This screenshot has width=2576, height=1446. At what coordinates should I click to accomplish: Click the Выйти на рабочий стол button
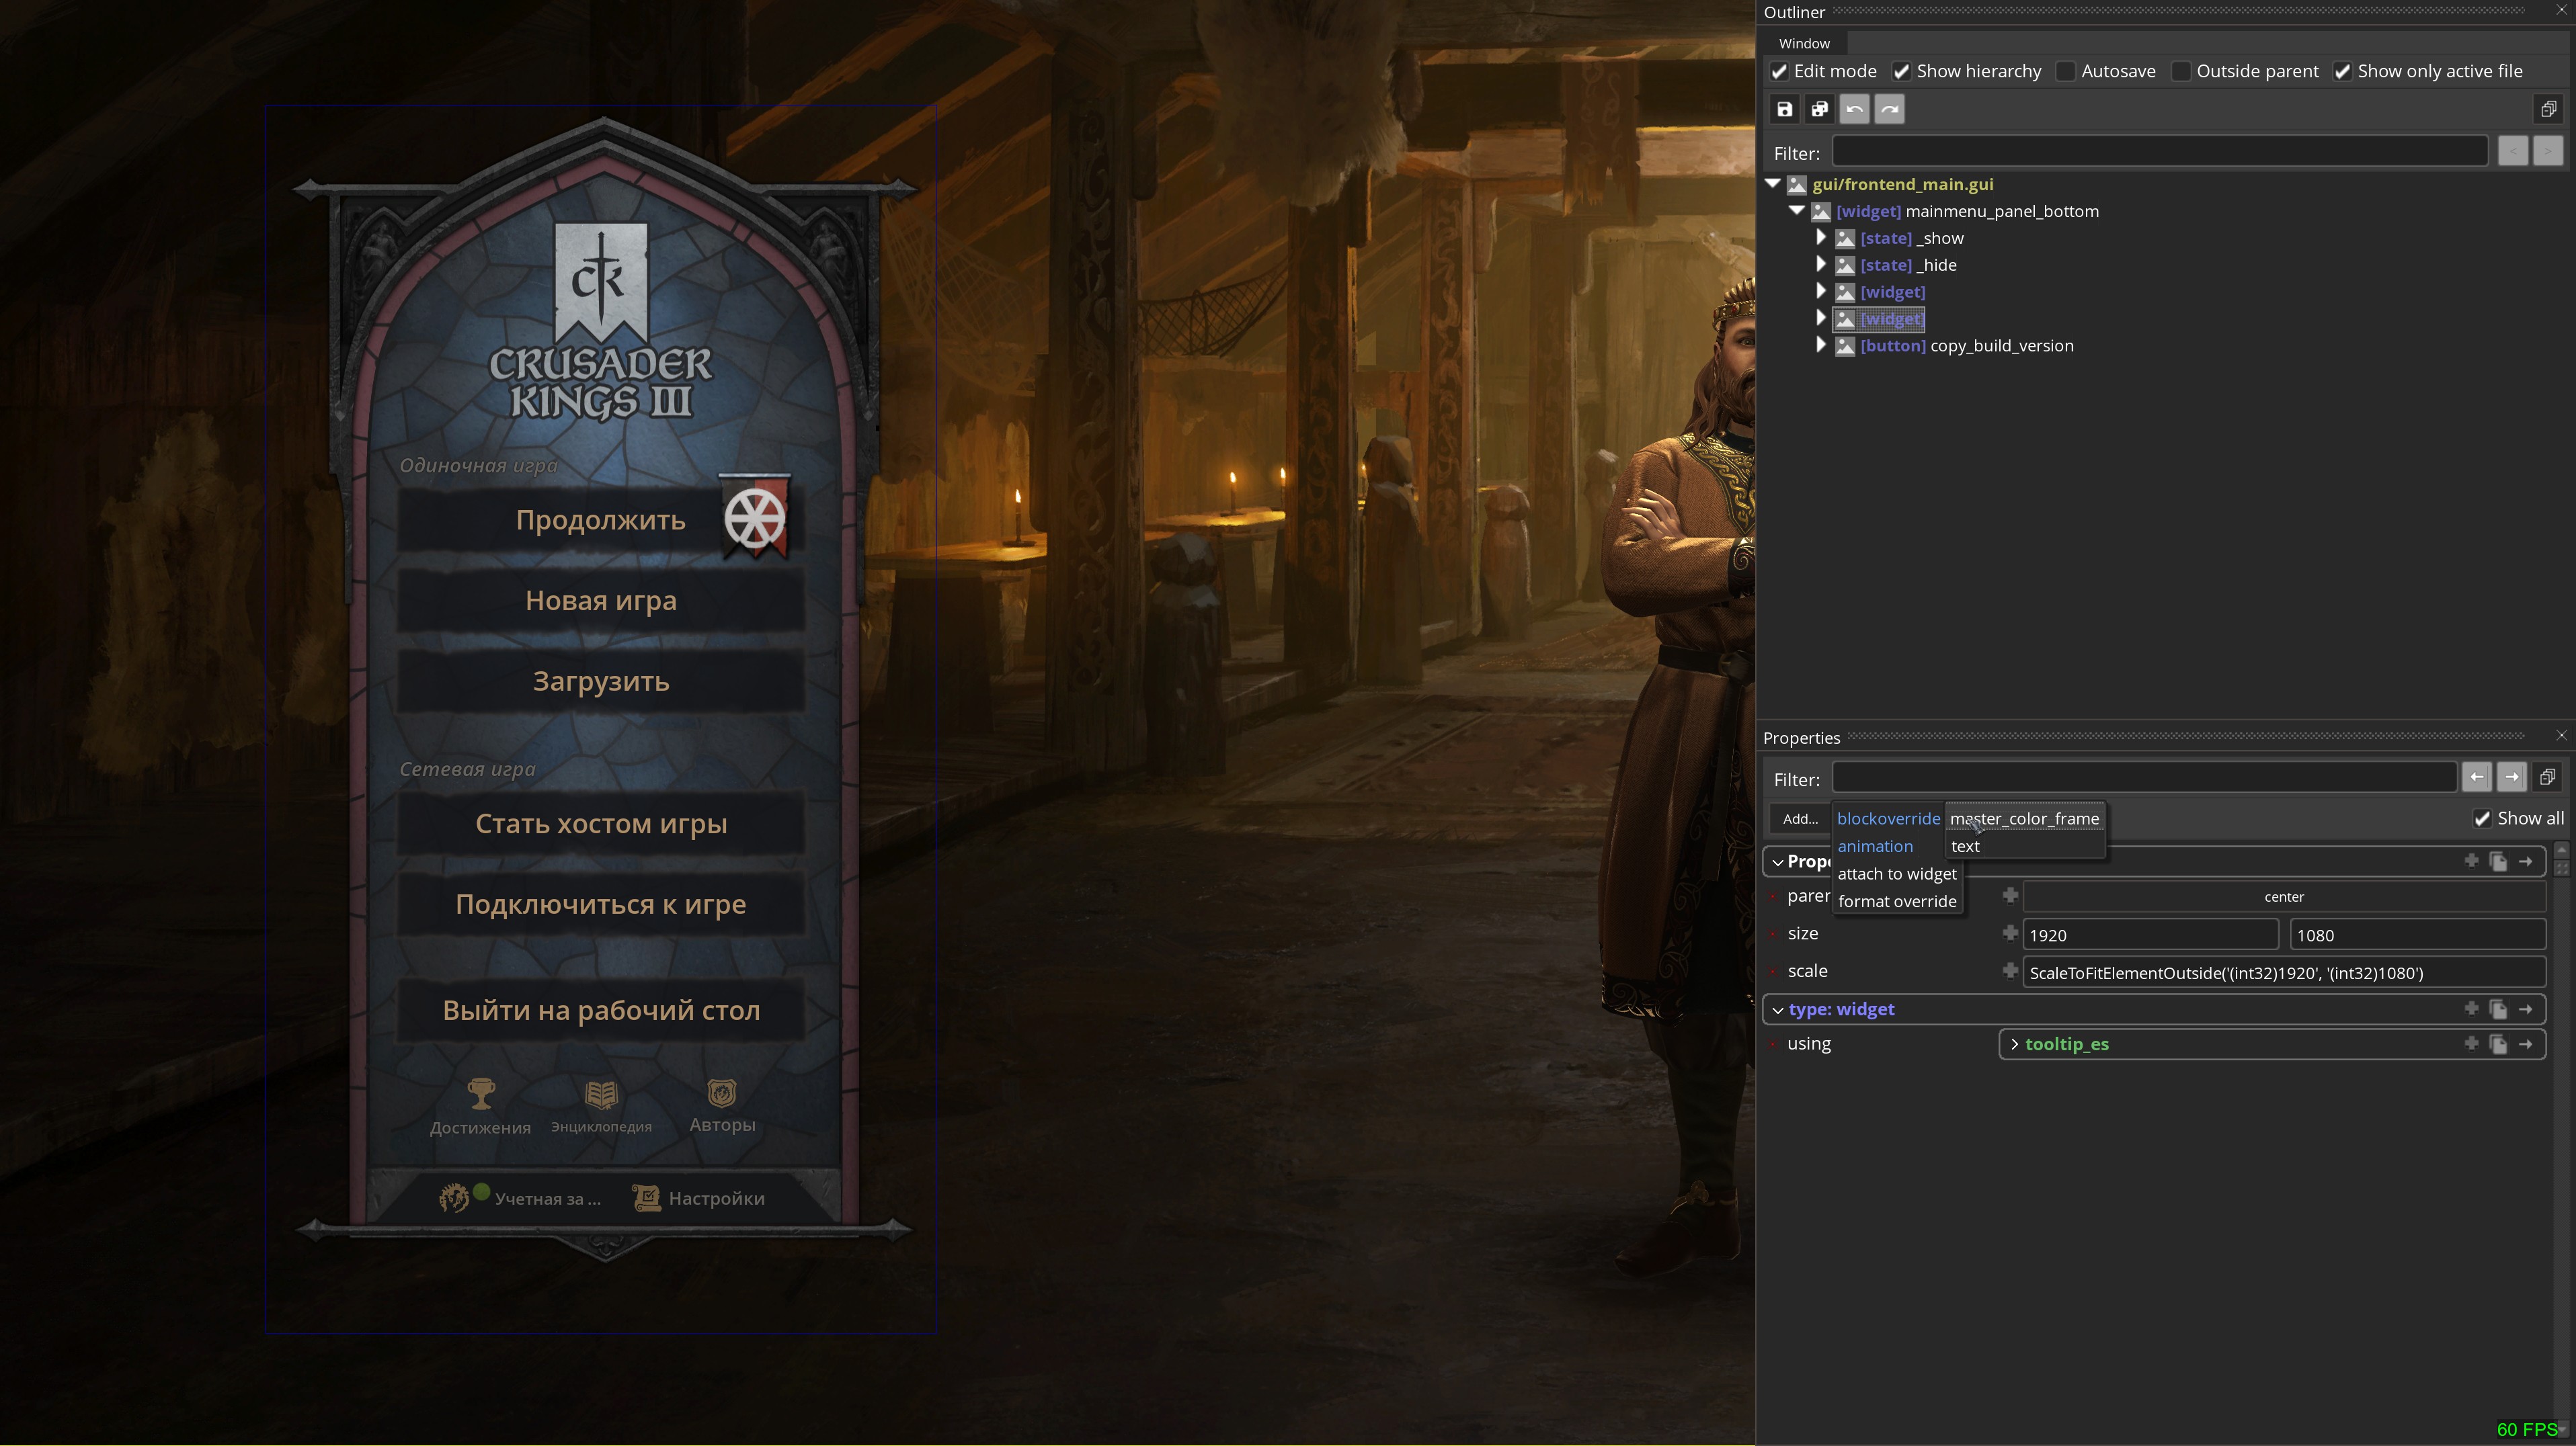pos(600,1011)
